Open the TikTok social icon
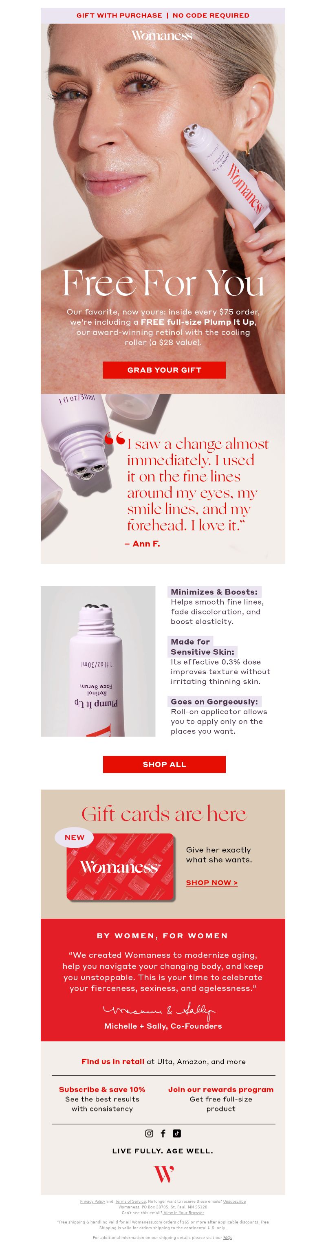 (177, 1133)
